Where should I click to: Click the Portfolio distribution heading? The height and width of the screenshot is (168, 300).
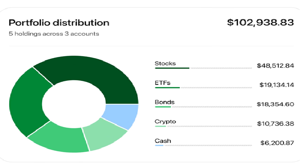pyautogui.click(x=59, y=23)
